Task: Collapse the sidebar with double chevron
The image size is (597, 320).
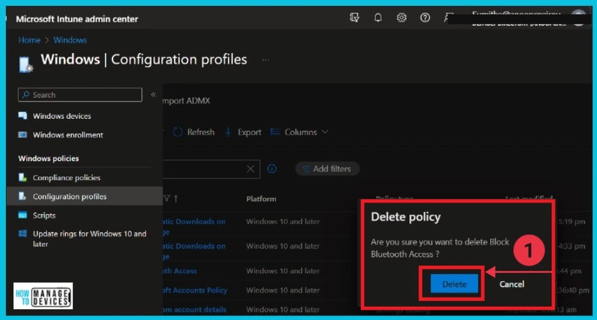Action: [x=153, y=95]
